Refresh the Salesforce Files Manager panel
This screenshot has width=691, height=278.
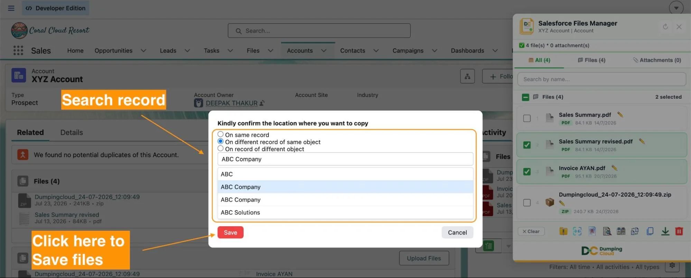[665, 27]
